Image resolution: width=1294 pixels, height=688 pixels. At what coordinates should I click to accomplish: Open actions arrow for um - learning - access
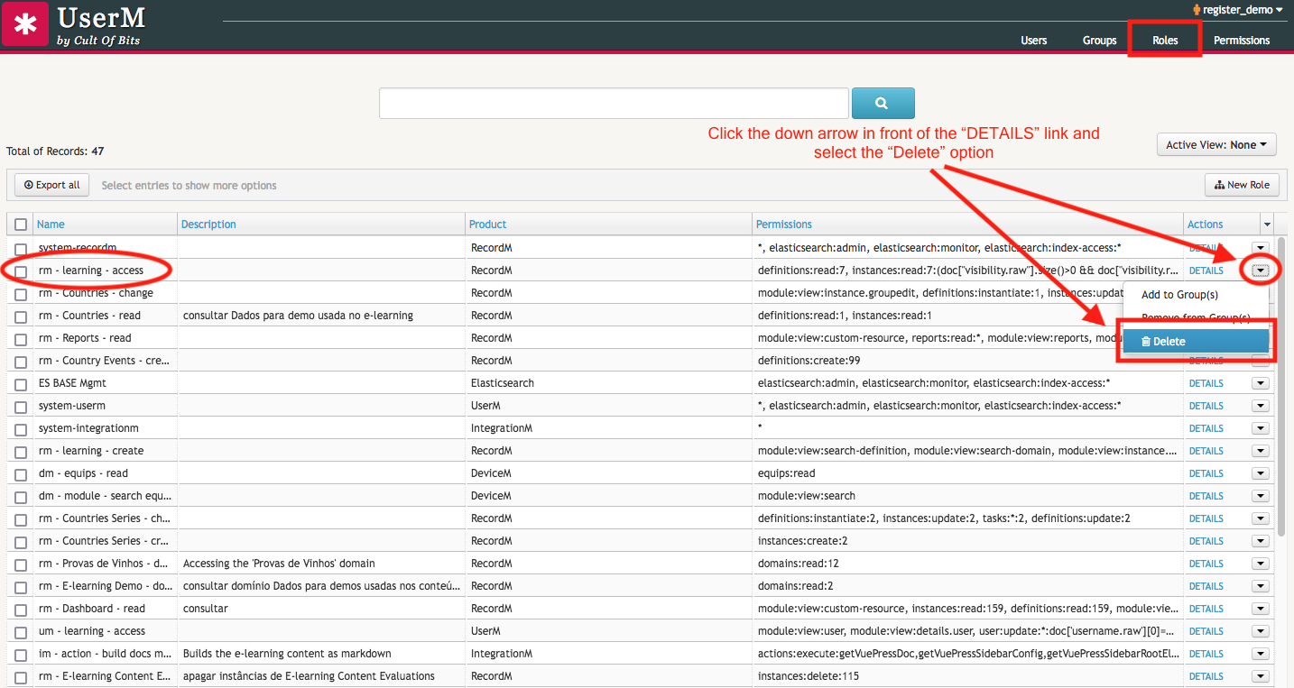pyautogui.click(x=1261, y=631)
